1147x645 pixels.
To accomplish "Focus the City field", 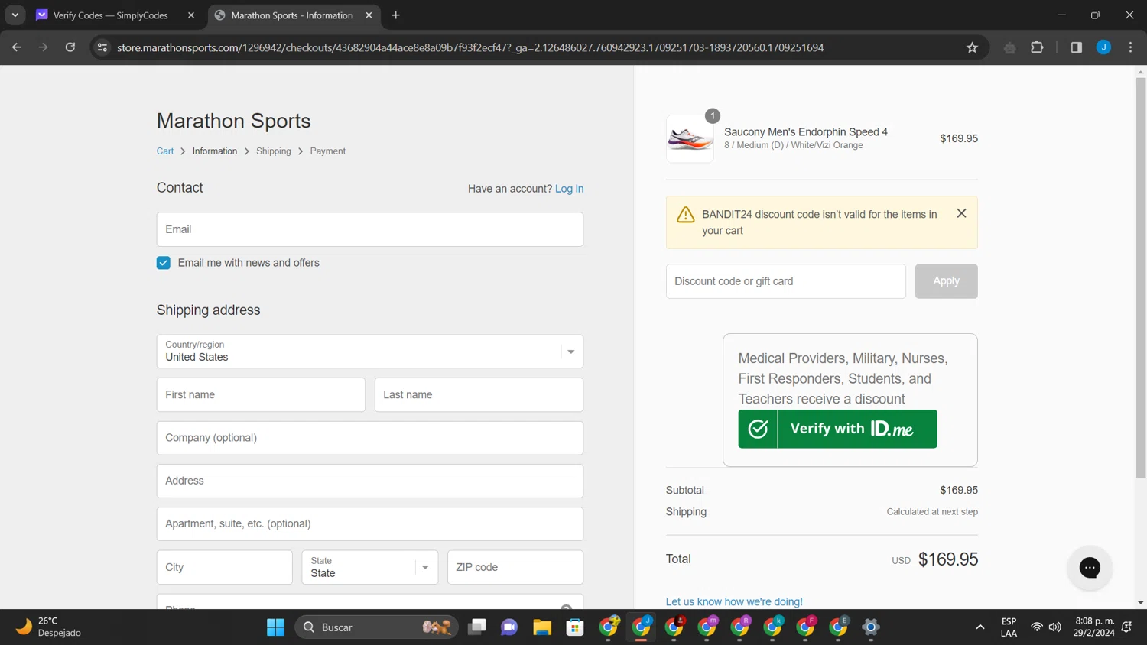I will pyautogui.click(x=225, y=567).
